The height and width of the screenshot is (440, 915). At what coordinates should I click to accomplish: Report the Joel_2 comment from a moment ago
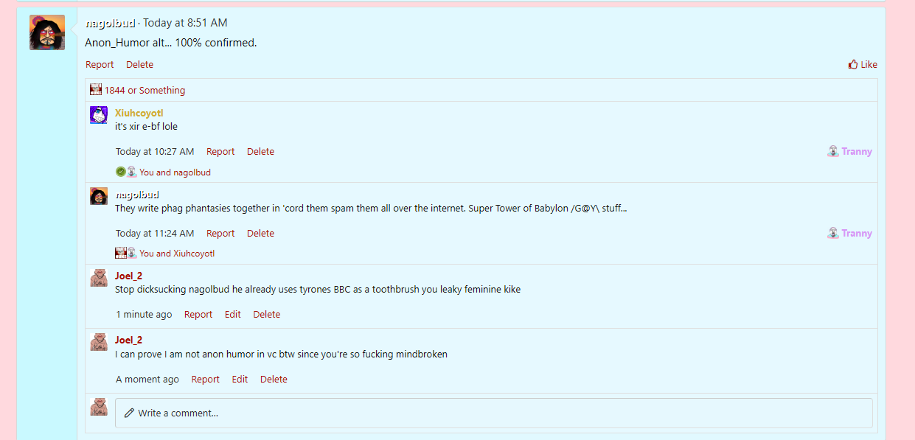[x=205, y=379]
